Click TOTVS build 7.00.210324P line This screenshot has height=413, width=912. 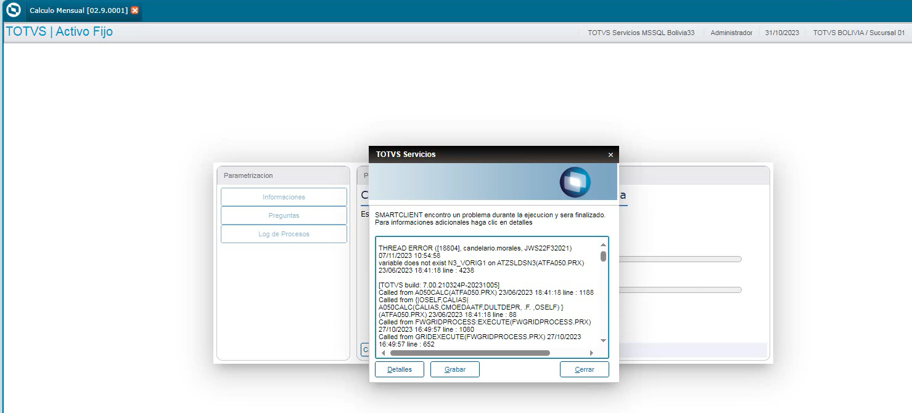pyautogui.click(x=439, y=285)
